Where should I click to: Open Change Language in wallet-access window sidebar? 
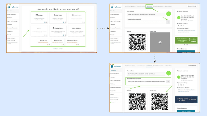11,38
